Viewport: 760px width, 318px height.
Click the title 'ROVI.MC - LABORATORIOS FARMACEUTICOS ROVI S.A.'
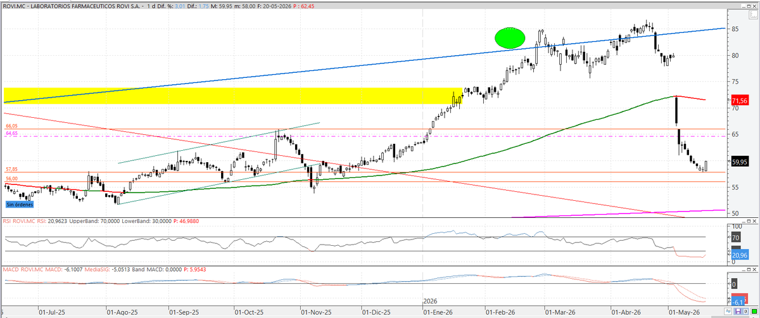pyautogui.click(x=72, y=6)
